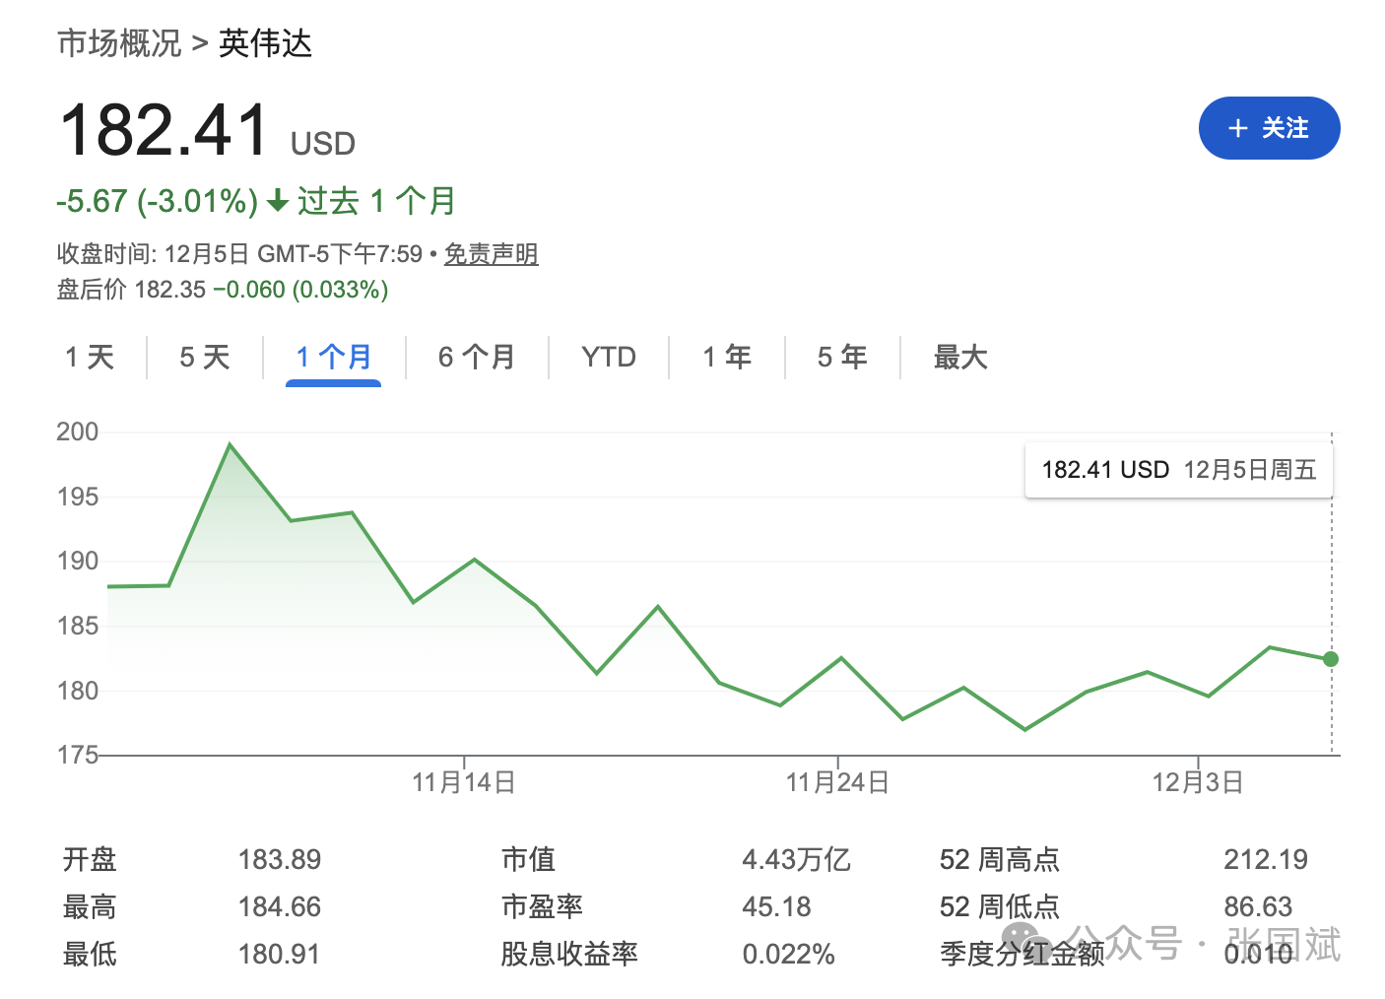The width and height of the screenshot is (1385, 999).
Task: Click the 开盘 value 183.89
Action: pyautogui.click(x=280, y=860)
